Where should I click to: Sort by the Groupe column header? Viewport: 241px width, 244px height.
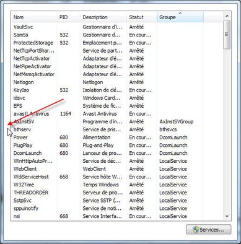180,17
